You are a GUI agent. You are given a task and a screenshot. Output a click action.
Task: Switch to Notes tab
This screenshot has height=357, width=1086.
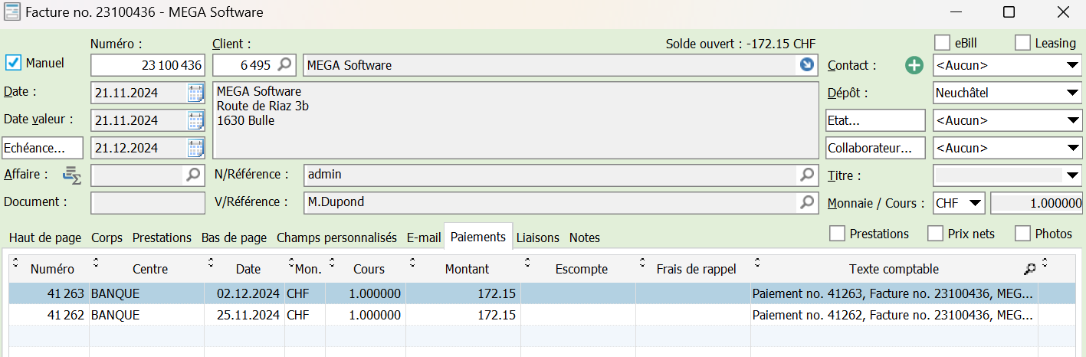(x=585, y=237)
